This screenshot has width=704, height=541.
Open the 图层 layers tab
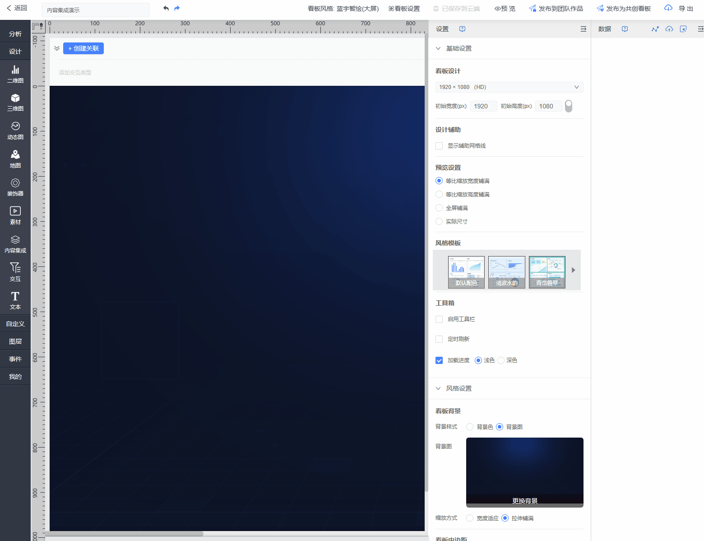(15, 341)
